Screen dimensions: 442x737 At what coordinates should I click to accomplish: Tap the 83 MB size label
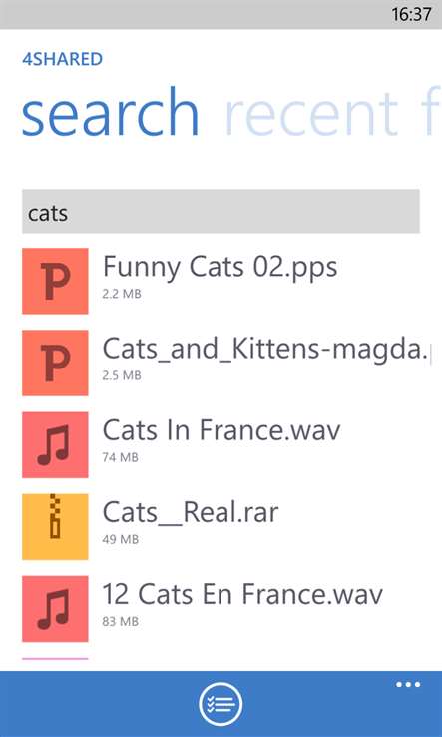click(x=121, y=622)
